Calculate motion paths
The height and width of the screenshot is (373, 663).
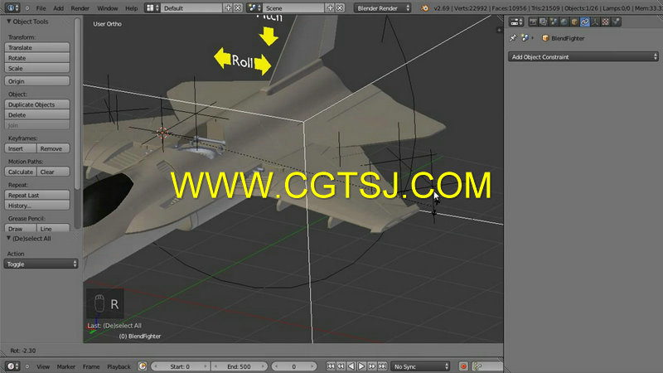pos(20,172)
